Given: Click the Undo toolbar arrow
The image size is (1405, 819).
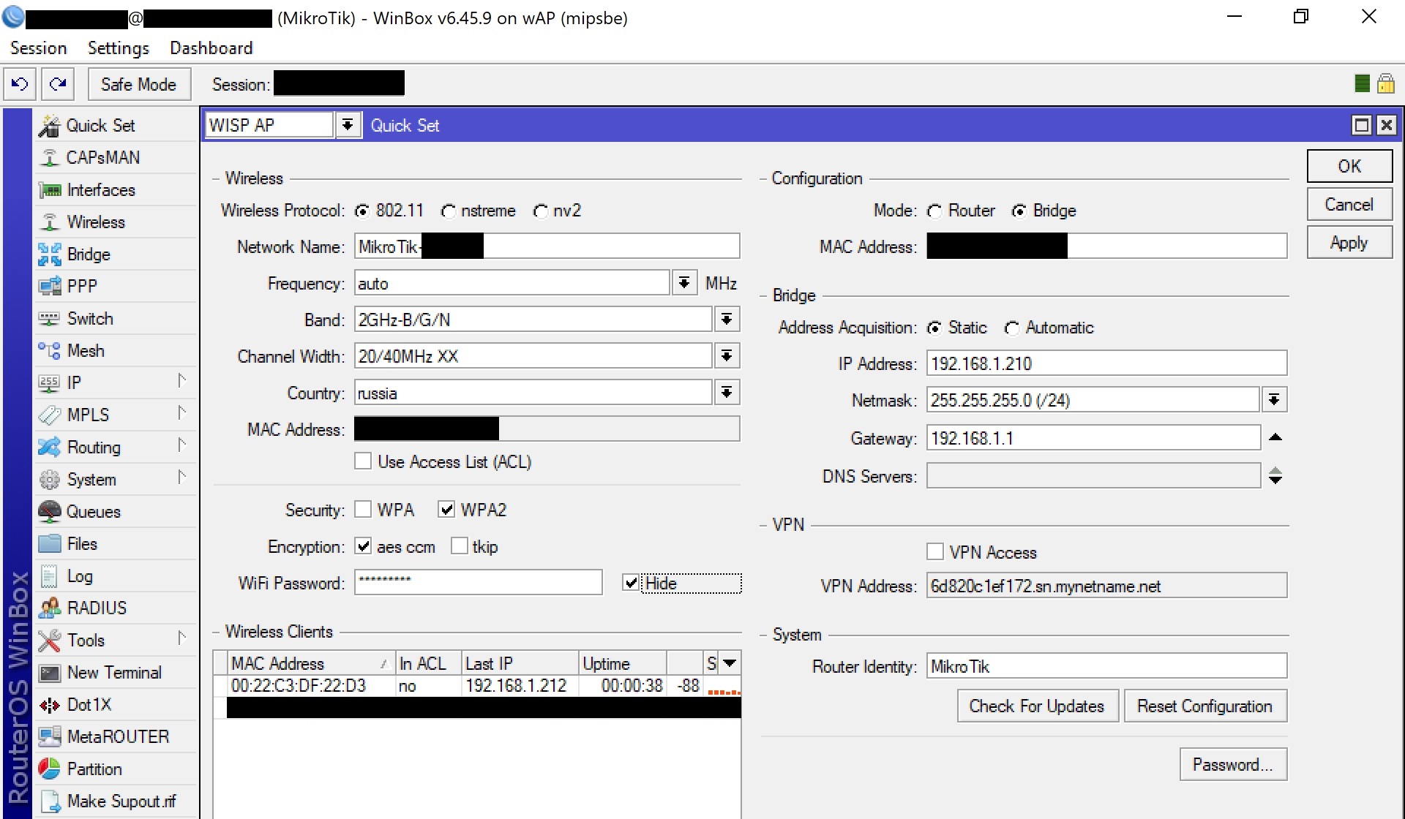Looking at the screenshot, I should tap(20, 84).
